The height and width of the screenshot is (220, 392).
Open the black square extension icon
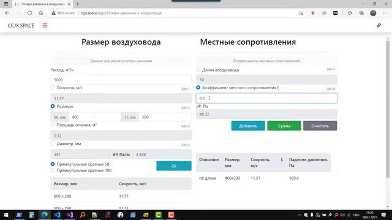click(336, 13)
